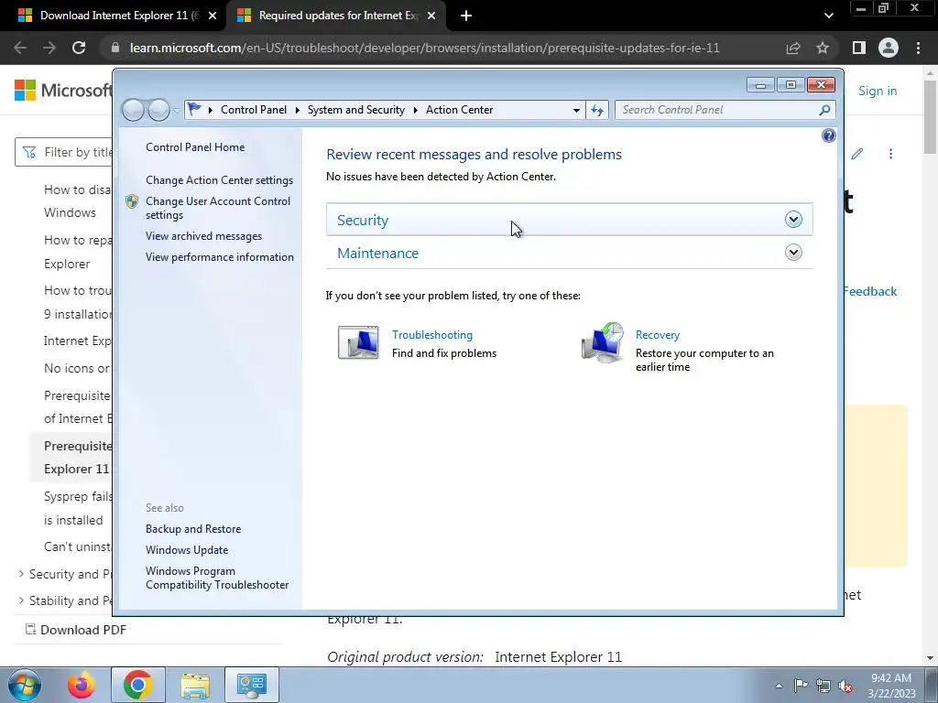Expand the Maintenance section chevron
Viewport: 938px width, 703px height.
point(793,253)
